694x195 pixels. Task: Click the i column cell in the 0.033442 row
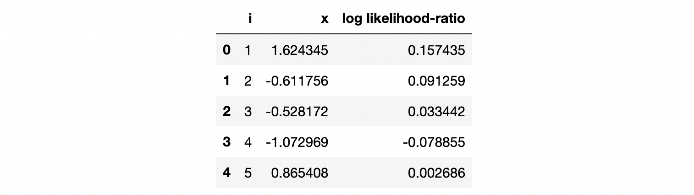click(x=248, y=111)
